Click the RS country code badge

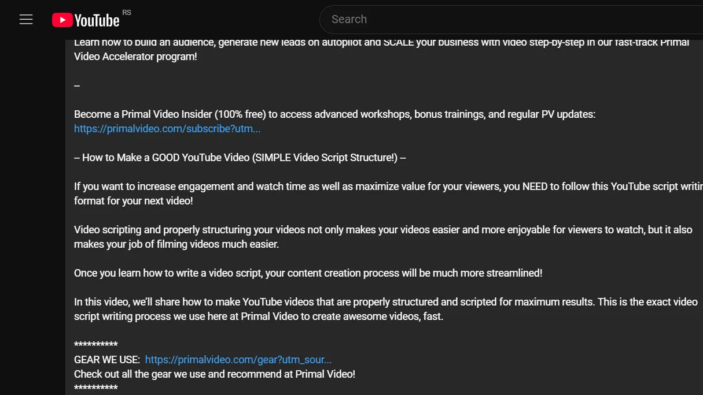(127, 13)
